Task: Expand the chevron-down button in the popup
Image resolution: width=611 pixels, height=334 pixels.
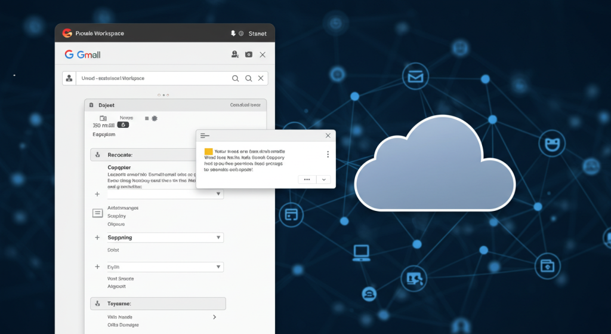Action: pos(323,179)
